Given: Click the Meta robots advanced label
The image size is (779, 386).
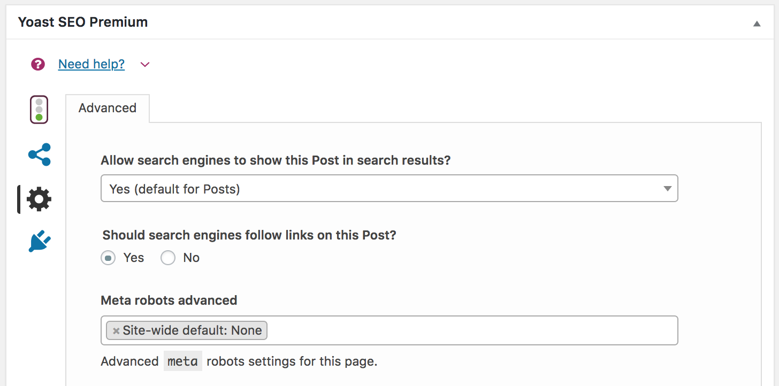Looking at the screenshot, I should pos(169,300).
